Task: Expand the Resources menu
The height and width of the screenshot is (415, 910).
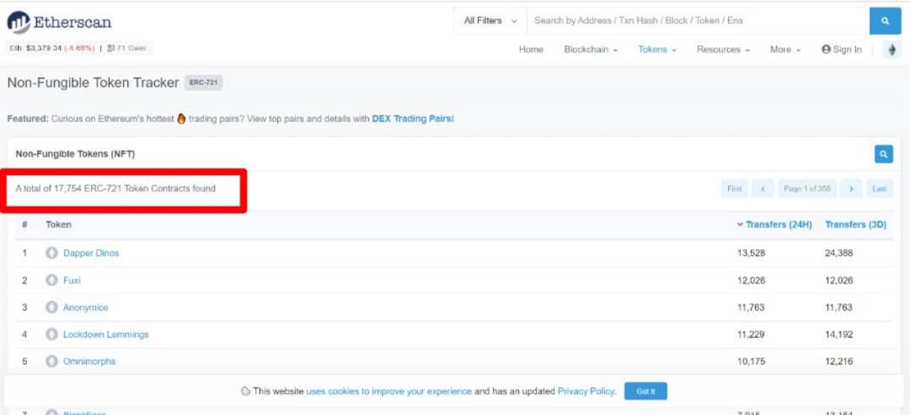Action: (723, 50)
